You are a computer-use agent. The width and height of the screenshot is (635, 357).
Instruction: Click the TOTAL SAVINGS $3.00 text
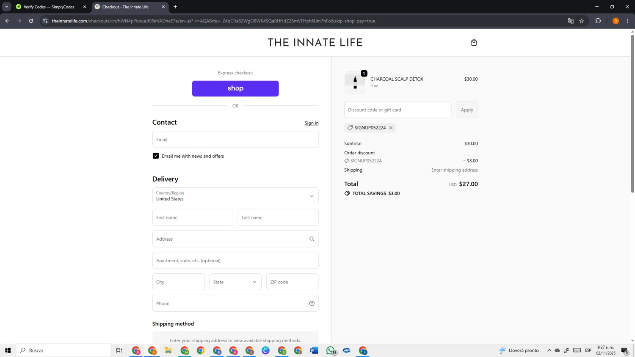click(376, 193)
